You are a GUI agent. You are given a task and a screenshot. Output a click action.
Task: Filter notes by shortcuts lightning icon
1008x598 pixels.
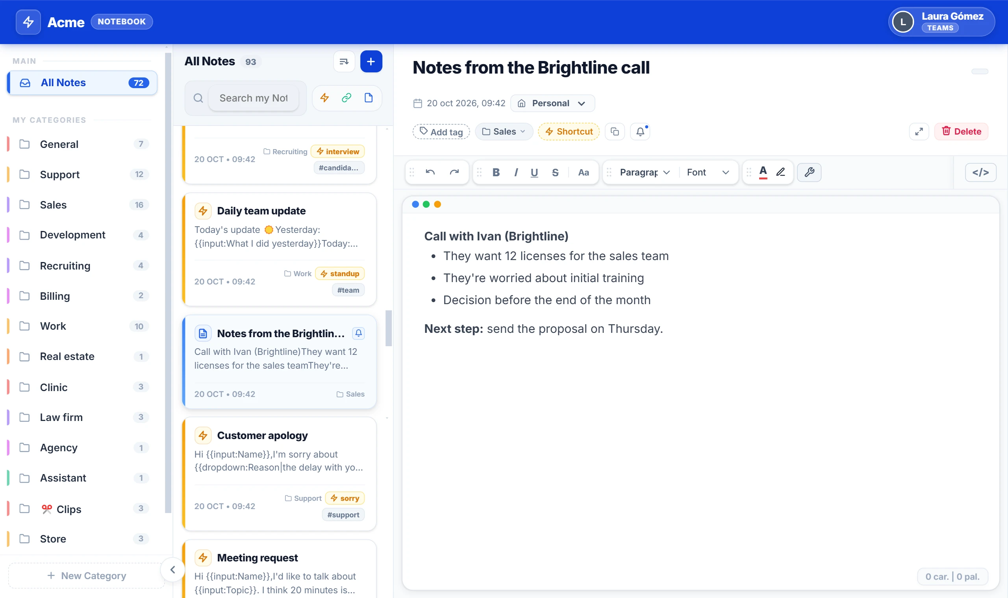(324, 98)
